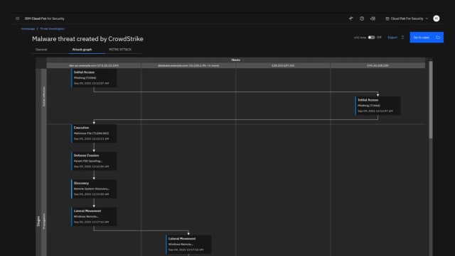
Task: Select the Lateral Movement node on database host
Action: point(188,245)
